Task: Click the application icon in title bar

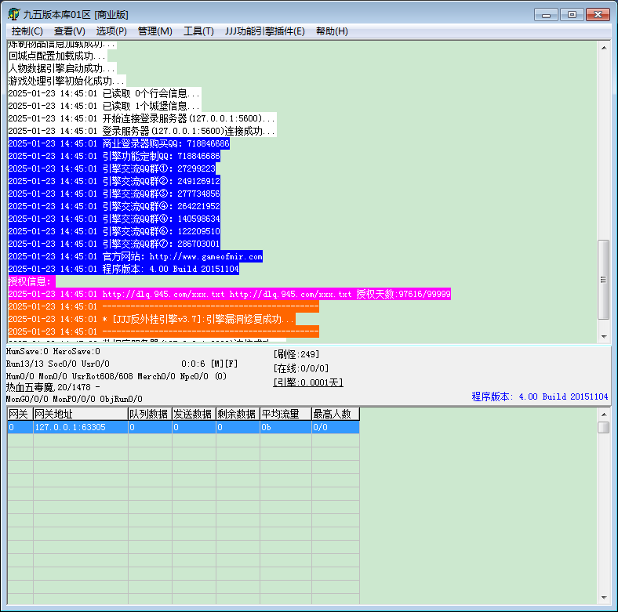Action: coord(14,14)
